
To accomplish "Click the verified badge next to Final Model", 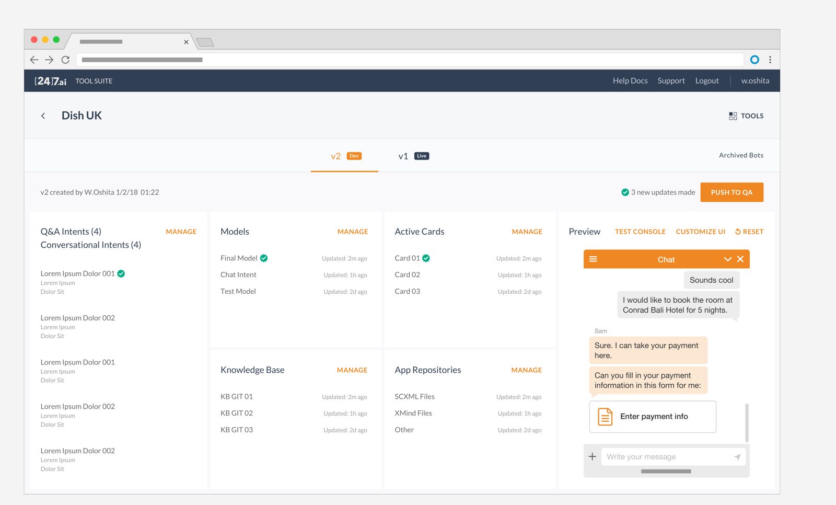I will (x=264, y=258).
